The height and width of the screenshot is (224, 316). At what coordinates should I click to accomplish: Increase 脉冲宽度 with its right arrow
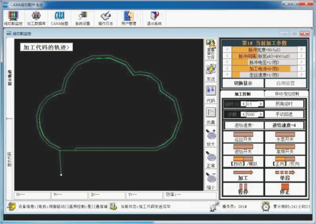click(x=301, y=50)
